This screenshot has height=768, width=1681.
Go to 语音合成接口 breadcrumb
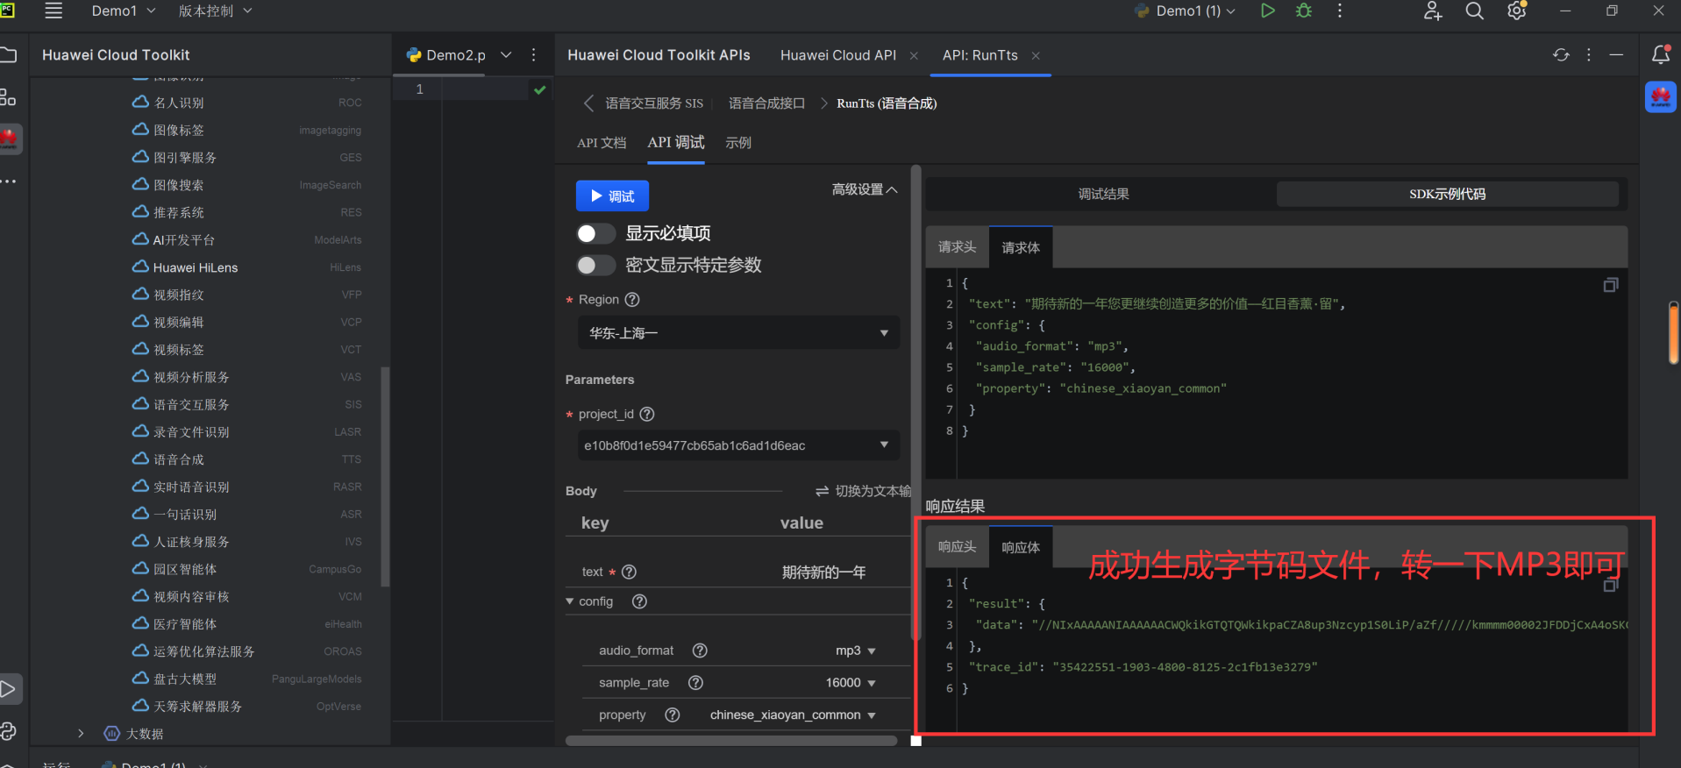coord(766,103)
